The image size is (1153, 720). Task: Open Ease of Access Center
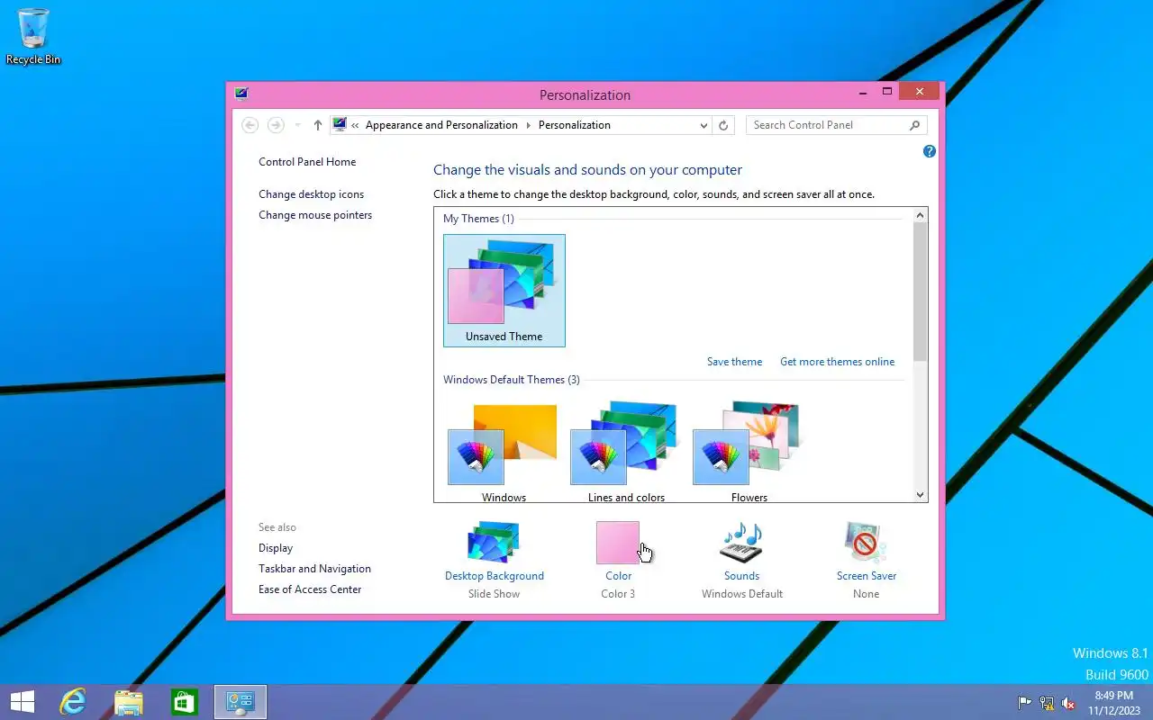click(x=310, y=589)
